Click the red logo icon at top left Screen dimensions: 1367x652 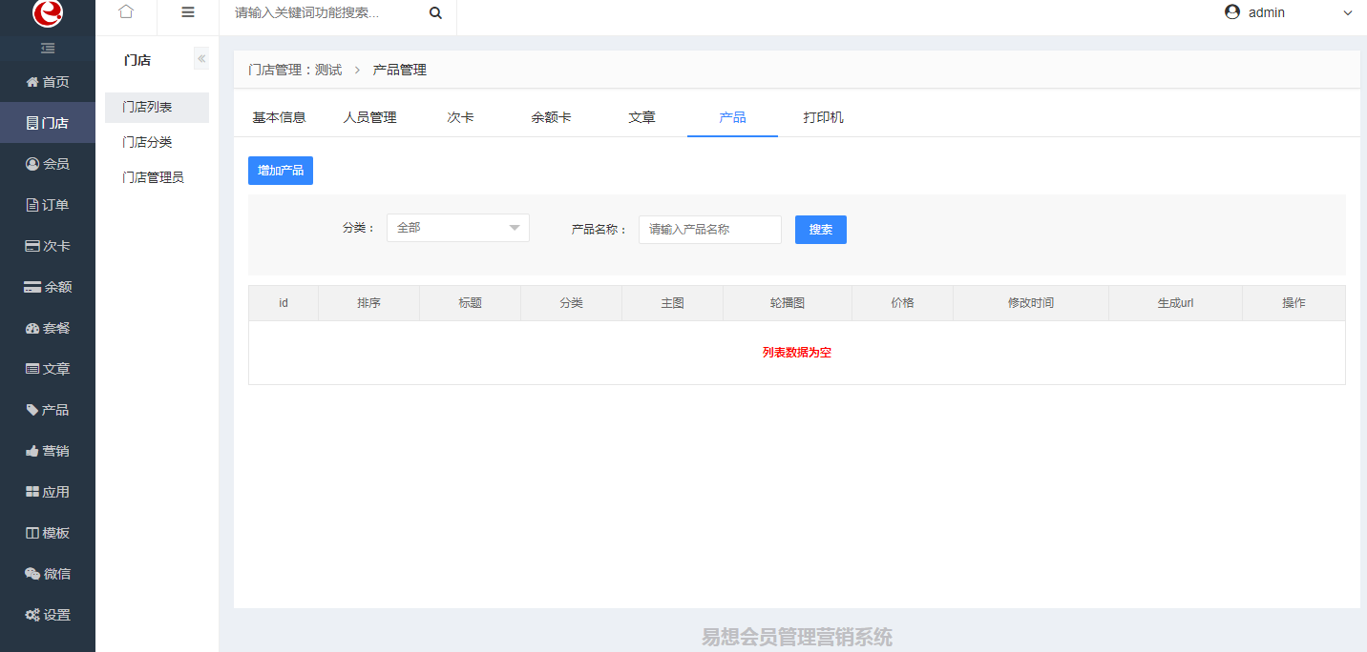click(x=47, y=12)
